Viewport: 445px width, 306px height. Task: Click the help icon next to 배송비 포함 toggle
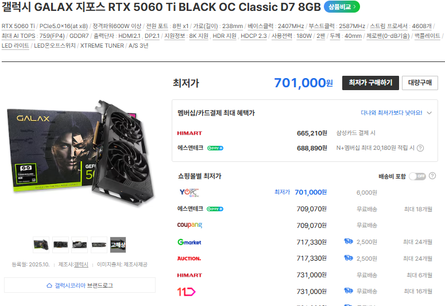pyautogui.click(x=432, y=176)
